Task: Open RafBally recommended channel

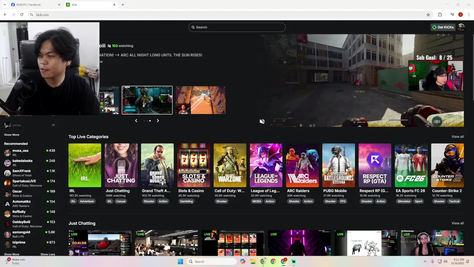Action: [x=30, y=214]
